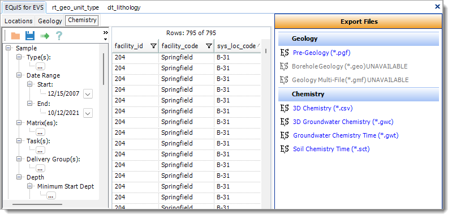This screenshot has height=218, width=452.
Task: Select the 12/15/2007 start date value
Action: (x=63, y=94)
